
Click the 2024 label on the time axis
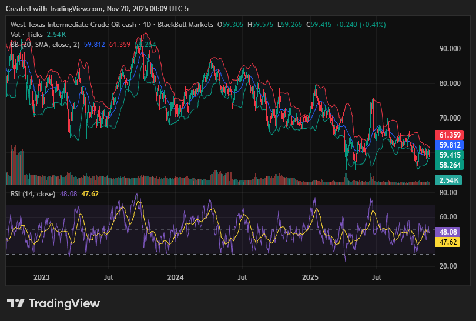pos(175,276)
